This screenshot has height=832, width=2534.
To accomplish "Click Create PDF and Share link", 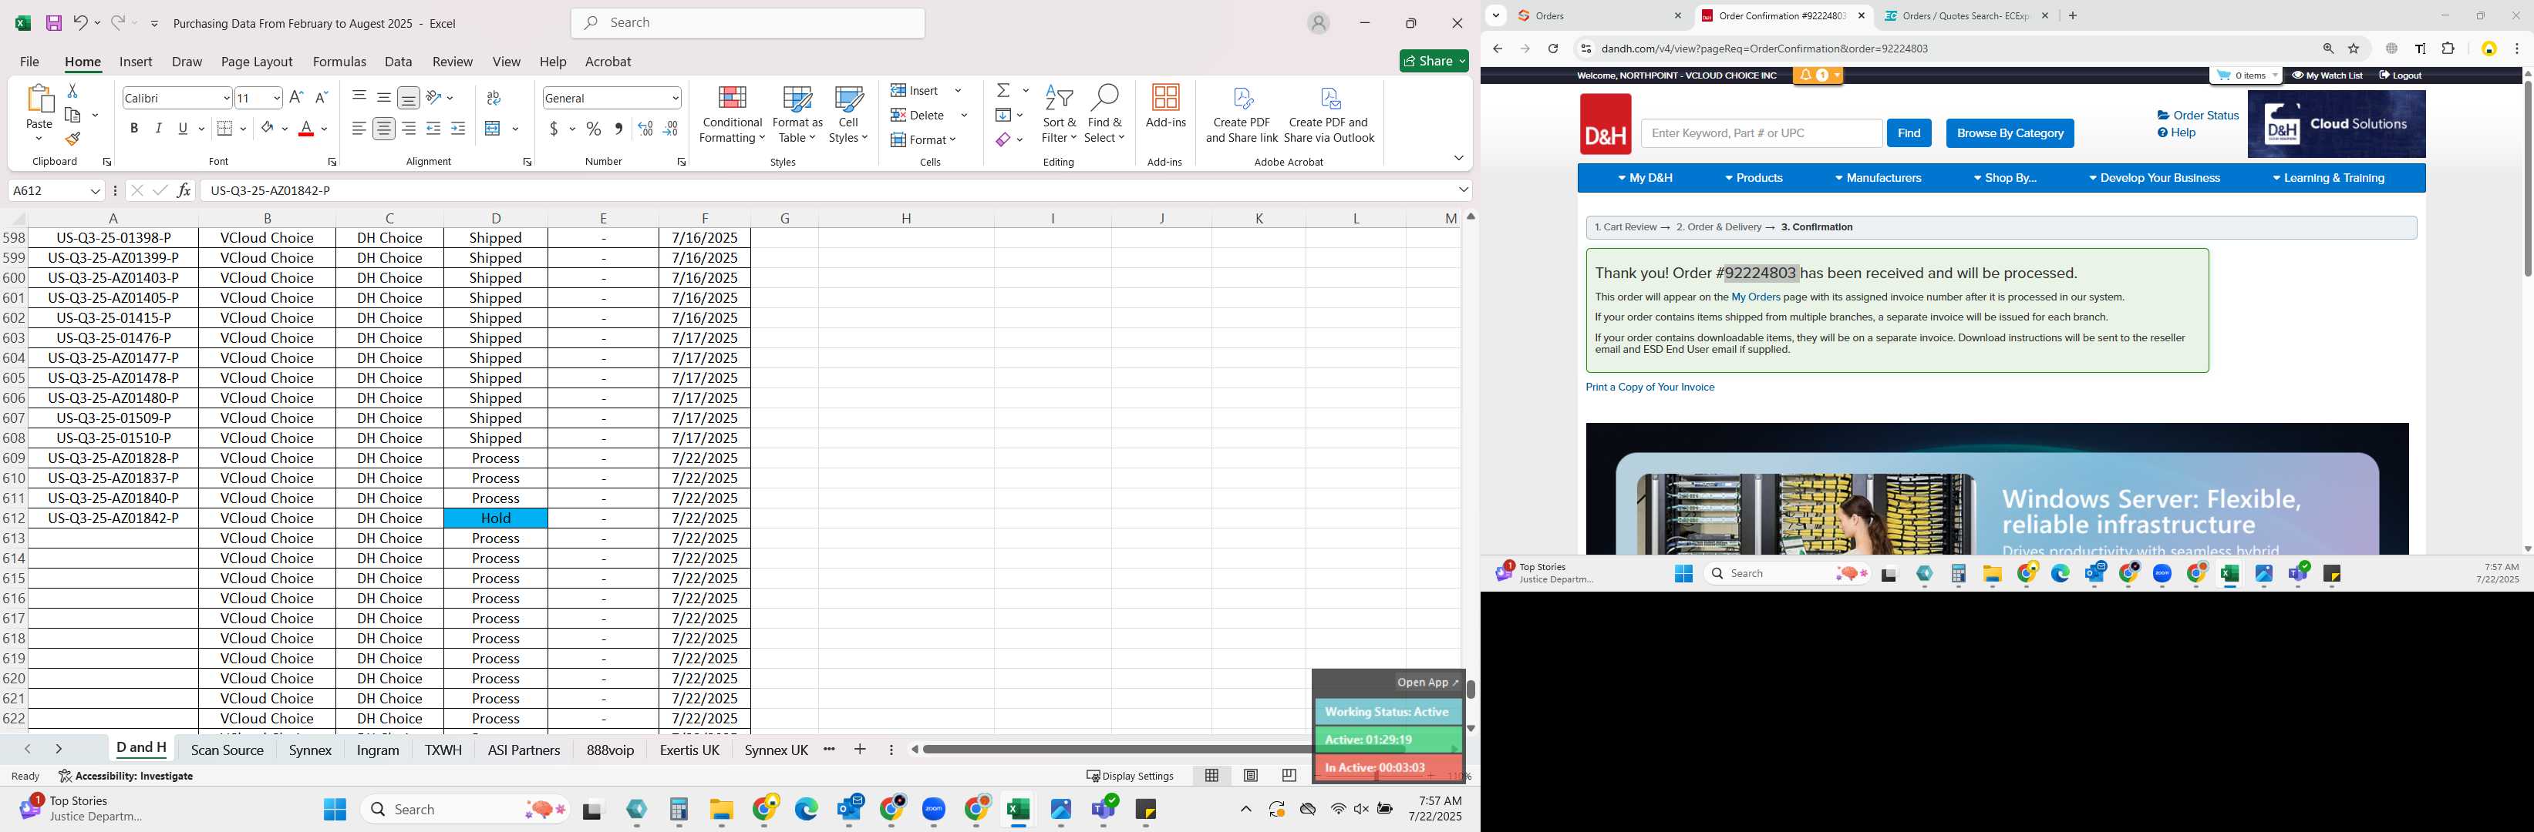I will click(x=1242, y=114).
